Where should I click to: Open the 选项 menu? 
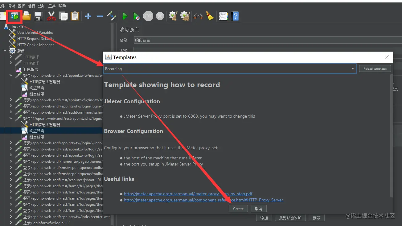(42, 6)
